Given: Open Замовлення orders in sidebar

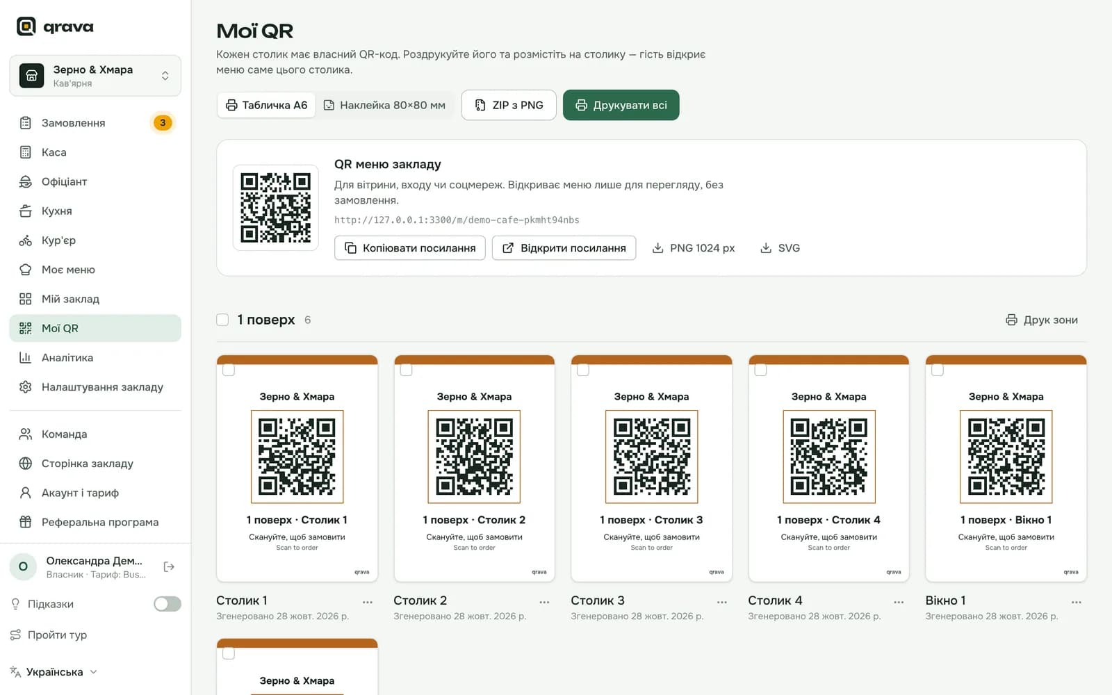Looking at the screenshot, I should click(95, 123).
